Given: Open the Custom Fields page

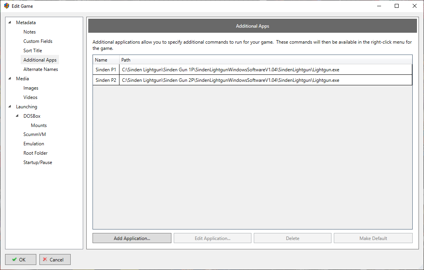Looking at the screenshot, I should [x=38, y=41].
